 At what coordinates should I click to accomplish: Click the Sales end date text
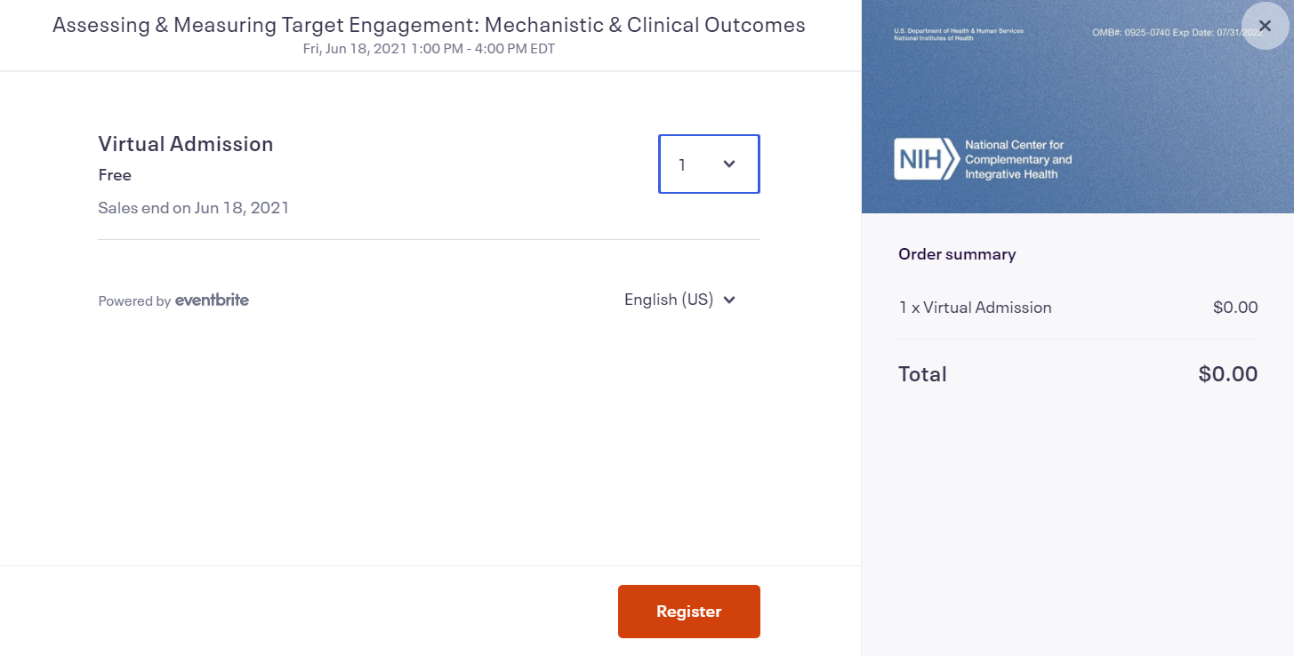194,208
